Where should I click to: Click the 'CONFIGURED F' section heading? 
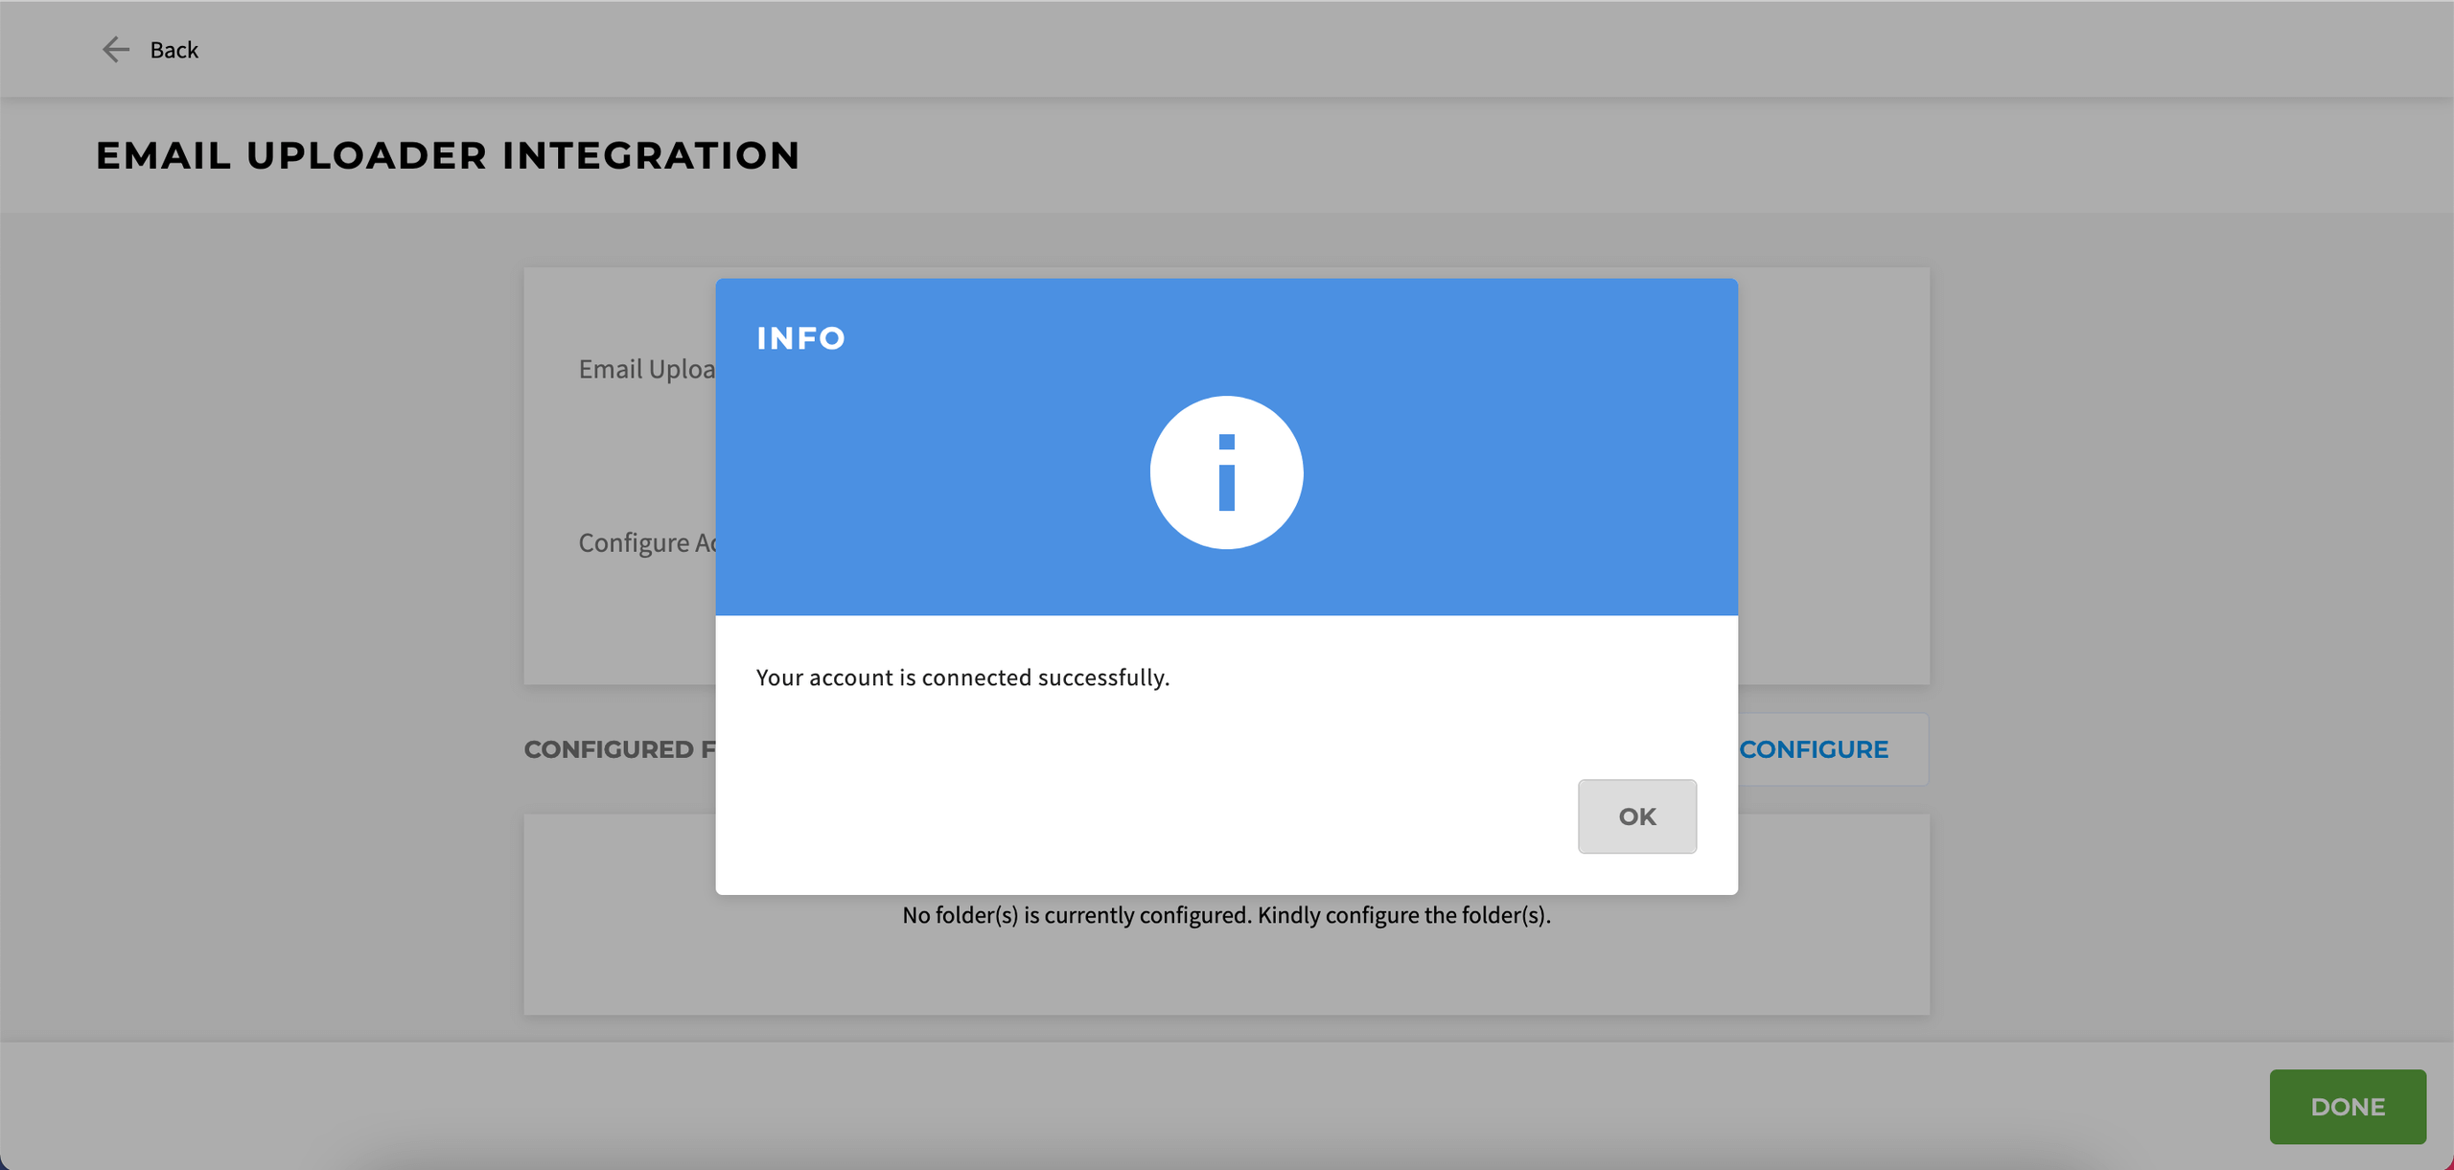[619, 749]
